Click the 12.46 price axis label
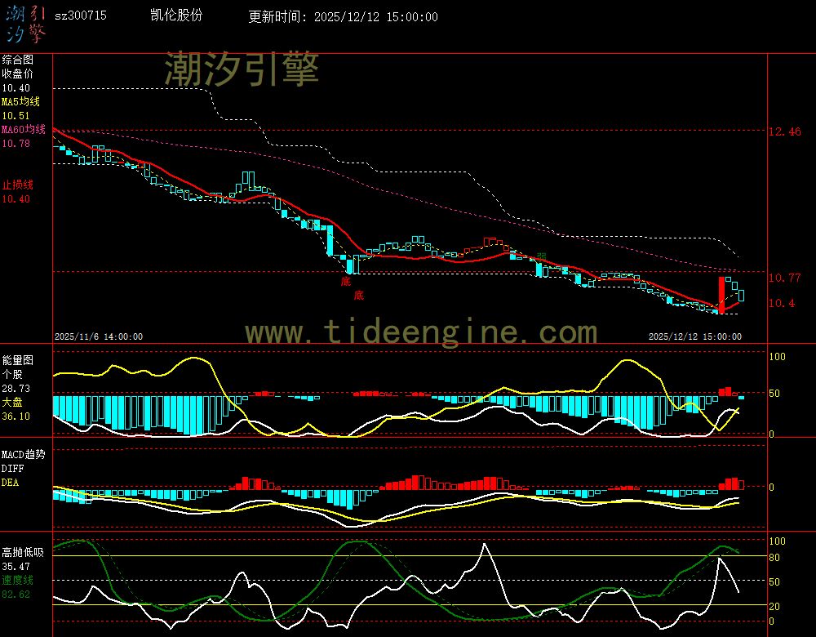816x637 pixels. pyautogui.click(x=784, y=131)
